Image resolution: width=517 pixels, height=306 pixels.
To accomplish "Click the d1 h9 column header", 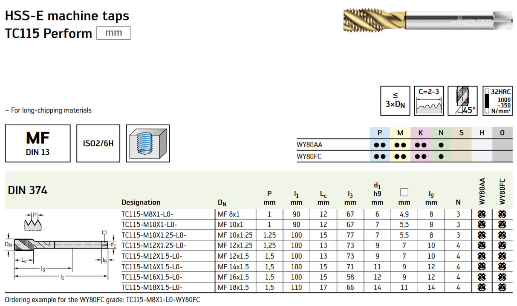I will click(x=377, y=194).
